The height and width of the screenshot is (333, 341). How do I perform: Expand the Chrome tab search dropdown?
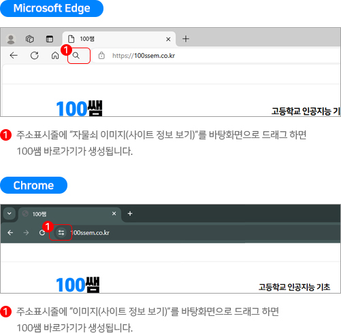(10, 213)
